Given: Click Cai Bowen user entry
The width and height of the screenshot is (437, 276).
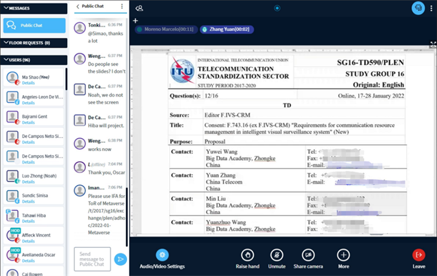Looking at the screenshot, I should (34, 272).
